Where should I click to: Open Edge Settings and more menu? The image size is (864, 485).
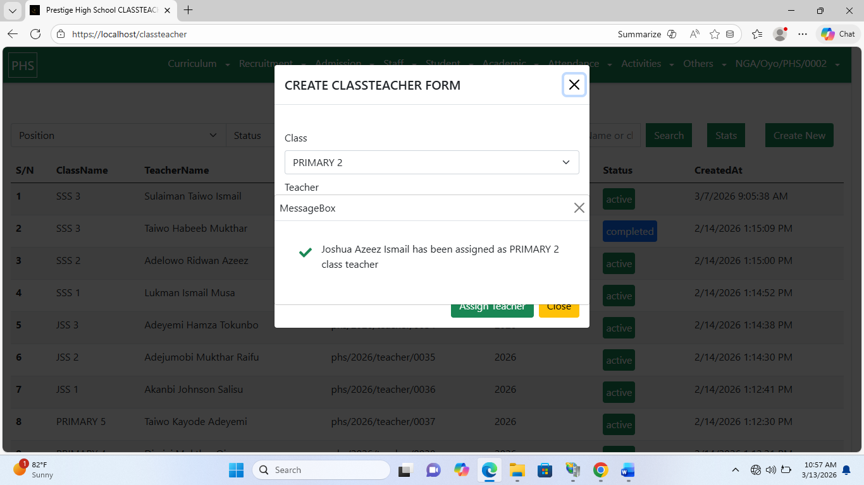coord(803,34)
